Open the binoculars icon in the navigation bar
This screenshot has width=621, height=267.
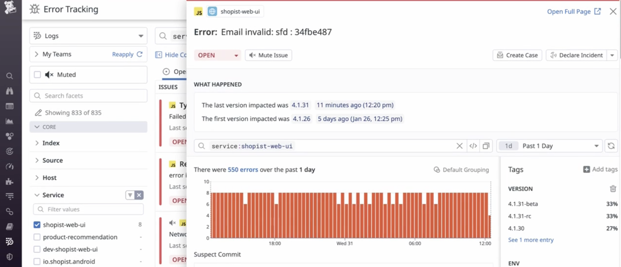click(x=10, y=91)
